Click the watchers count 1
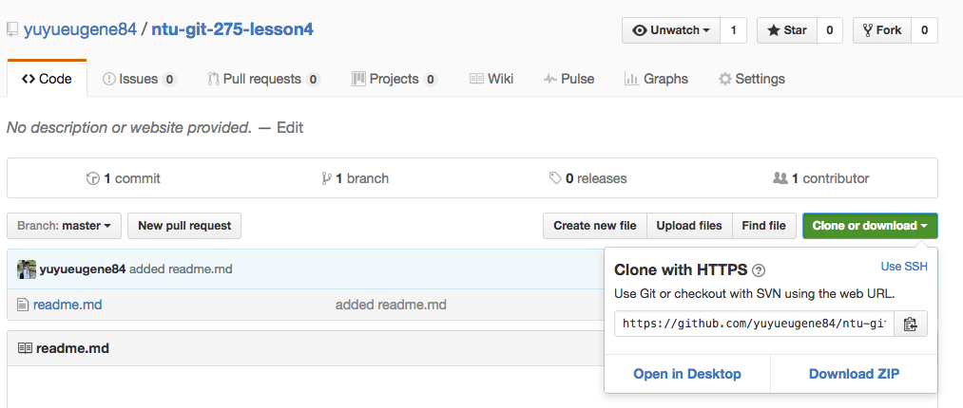 (x=733, y=30)
